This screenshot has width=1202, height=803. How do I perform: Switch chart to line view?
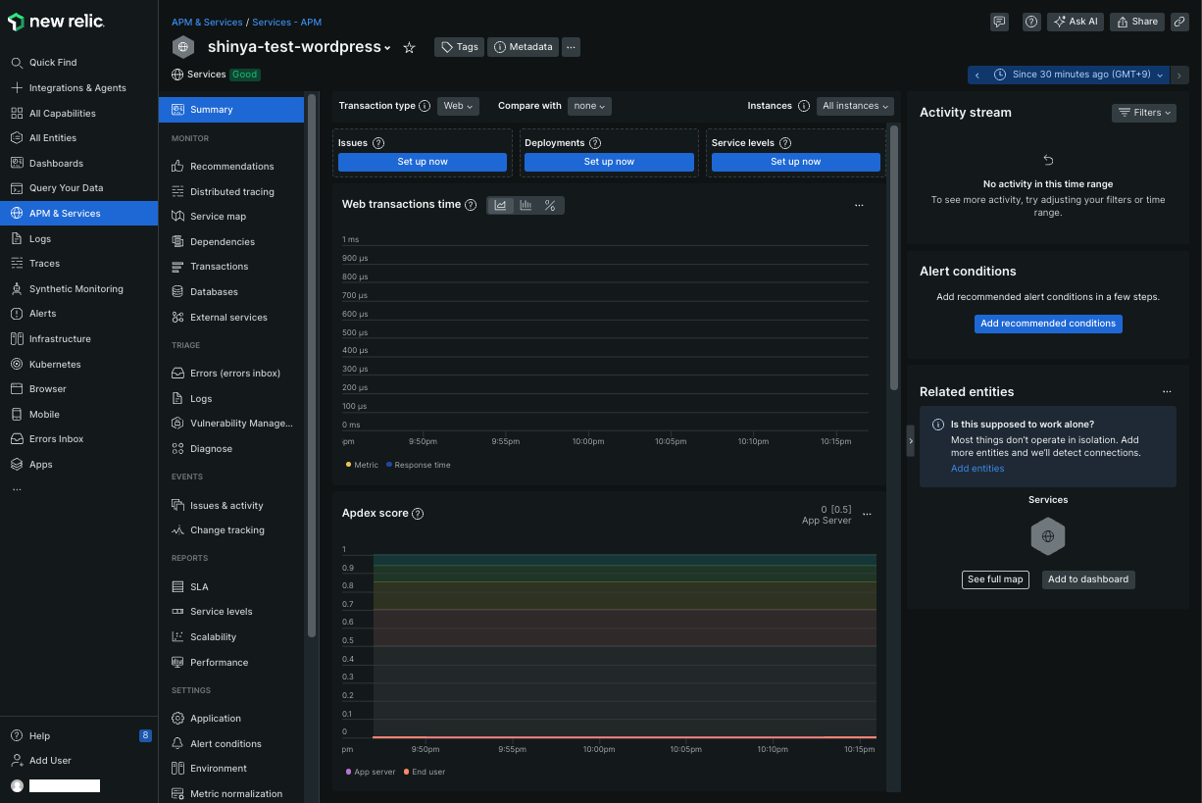point(501,205)
